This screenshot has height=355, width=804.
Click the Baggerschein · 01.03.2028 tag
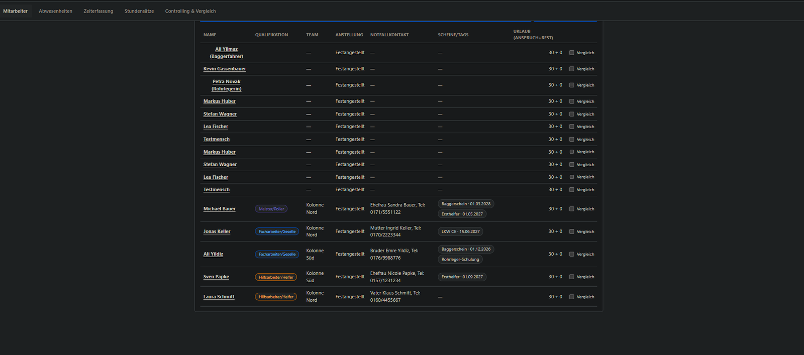point(466,204)
